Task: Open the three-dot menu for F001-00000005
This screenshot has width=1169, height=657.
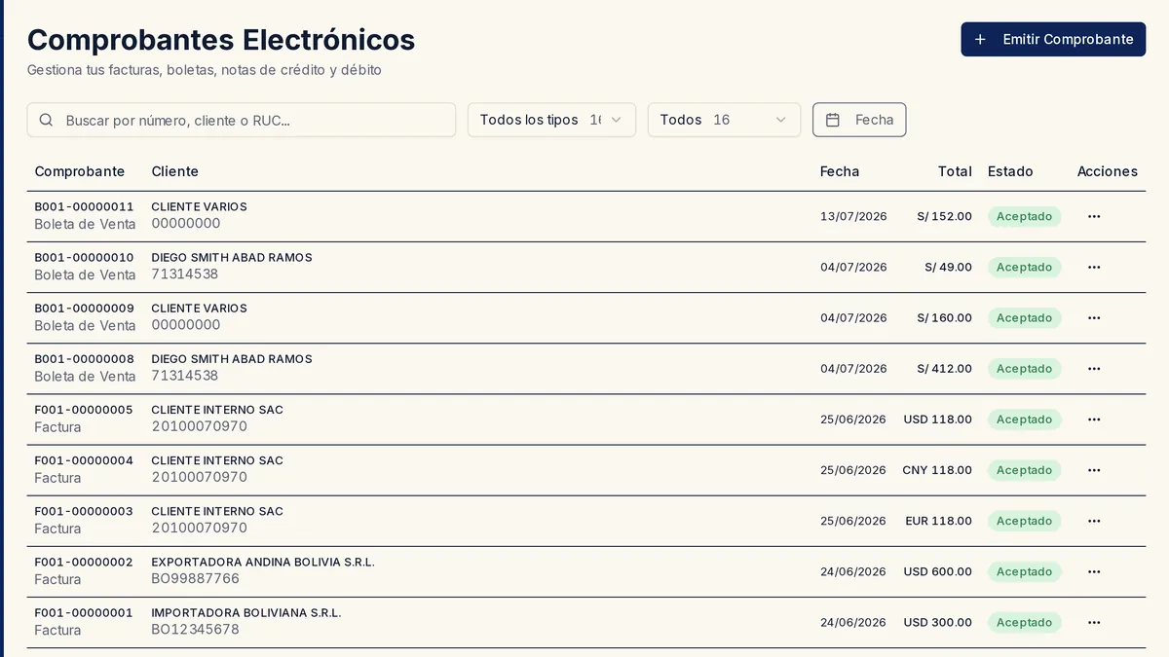Action: point(1094,420)
